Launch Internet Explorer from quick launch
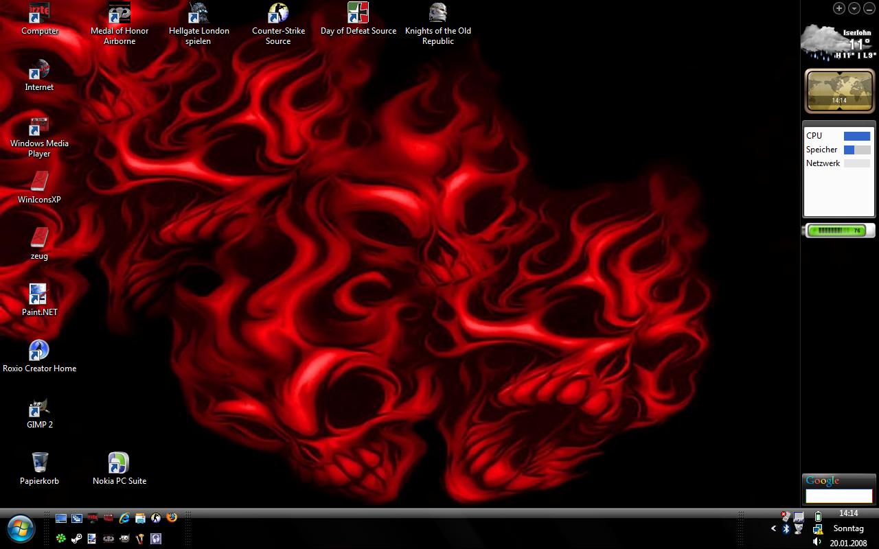Screen dimensions: 879x549 [x=124, y=518]
